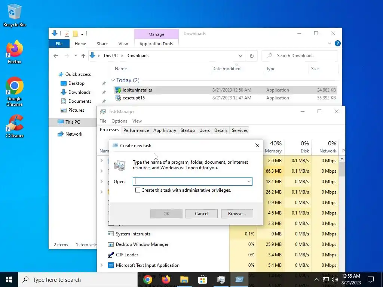The image size is (383, 287).
Task: Select System interrupts process row
Action: tap(218, 234)
